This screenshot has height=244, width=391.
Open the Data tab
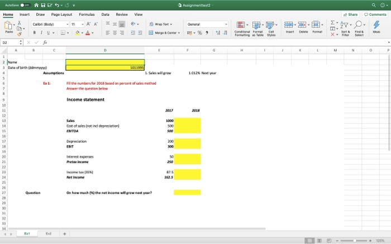click(105, 14)
